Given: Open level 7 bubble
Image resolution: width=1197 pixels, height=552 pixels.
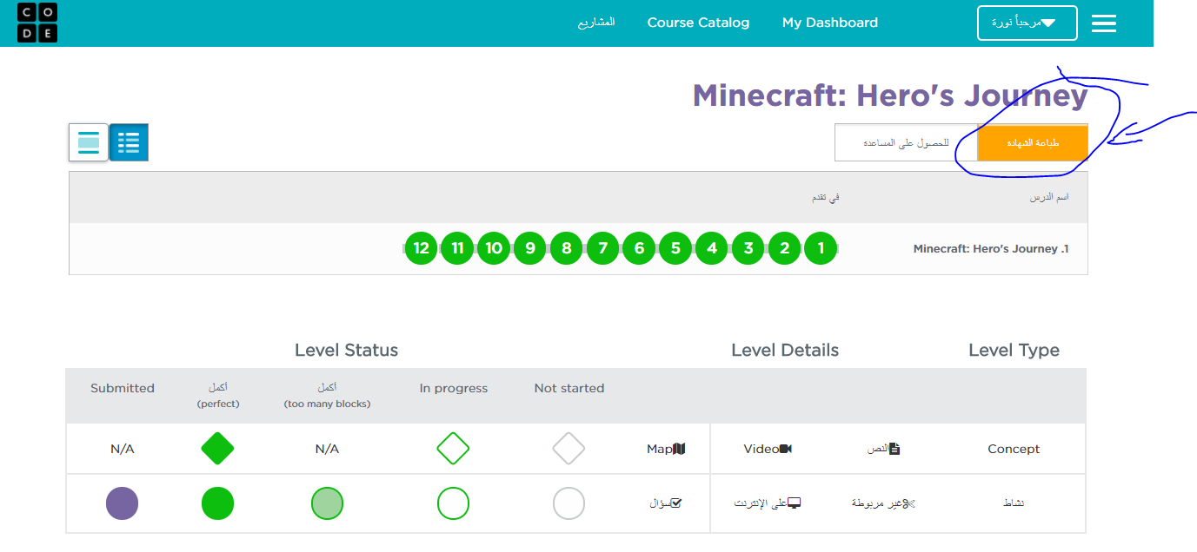Looking at the screenshot, I should click(x=602, y=248).
